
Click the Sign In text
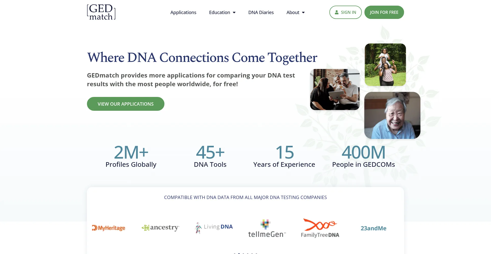(348, 12)
